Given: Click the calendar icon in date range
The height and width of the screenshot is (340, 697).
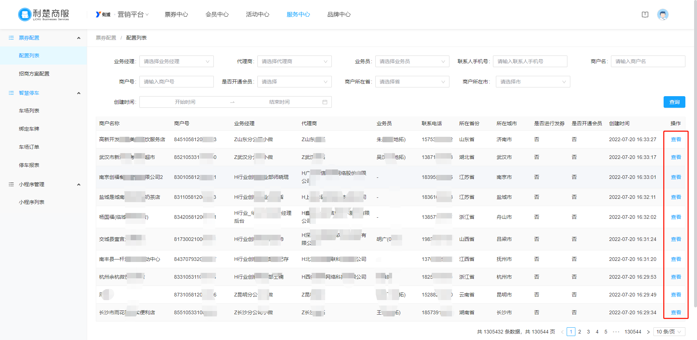Looking at the screenshot, I should [x=325, y=102].
